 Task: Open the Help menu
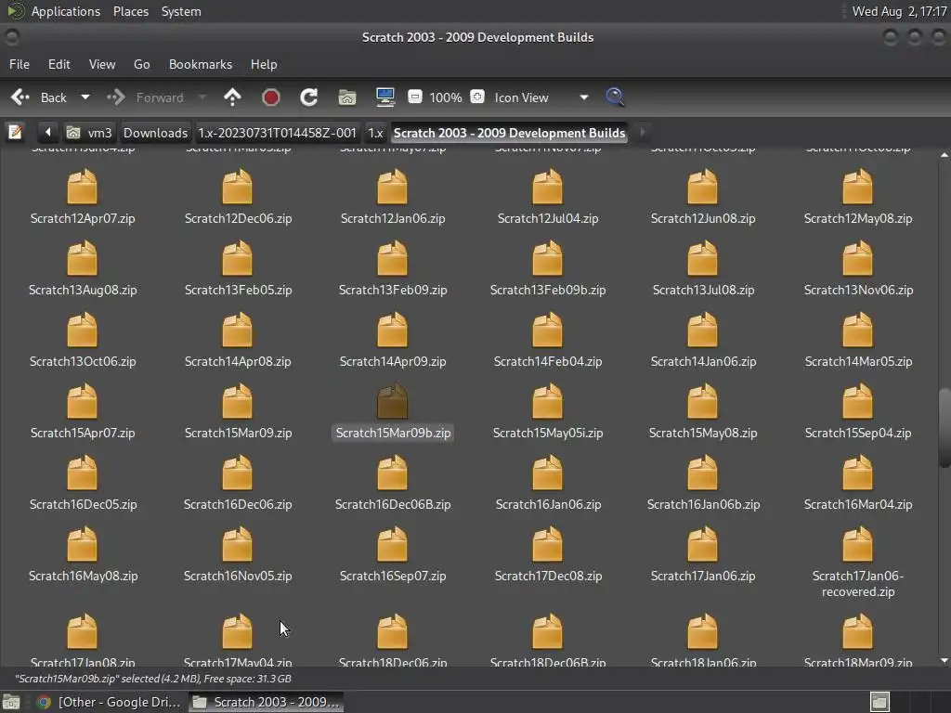[263, 64]
